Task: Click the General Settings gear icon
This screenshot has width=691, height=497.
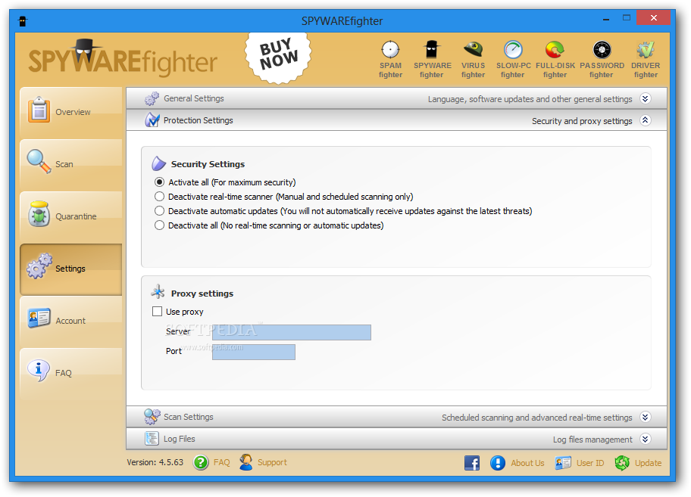Action: 152,98
